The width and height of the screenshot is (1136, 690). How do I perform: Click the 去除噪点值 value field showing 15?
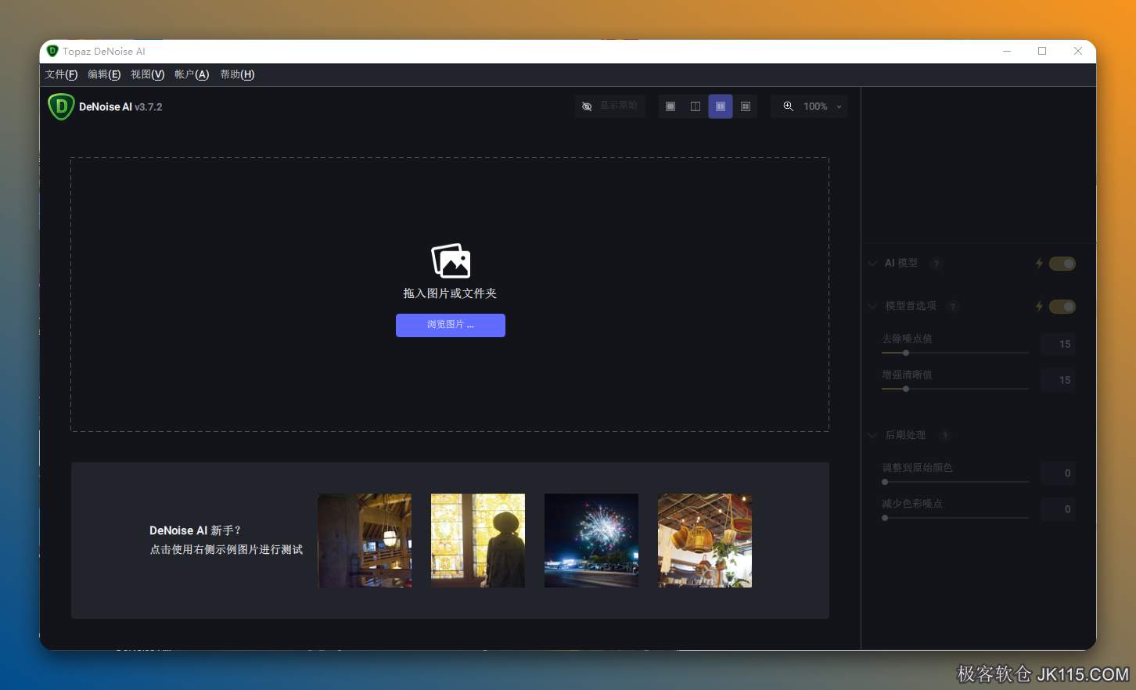pos(1059,344)
